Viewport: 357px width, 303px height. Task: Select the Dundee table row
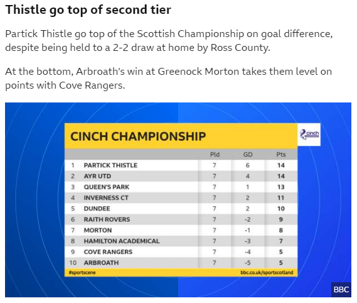[x=181, y=209]
